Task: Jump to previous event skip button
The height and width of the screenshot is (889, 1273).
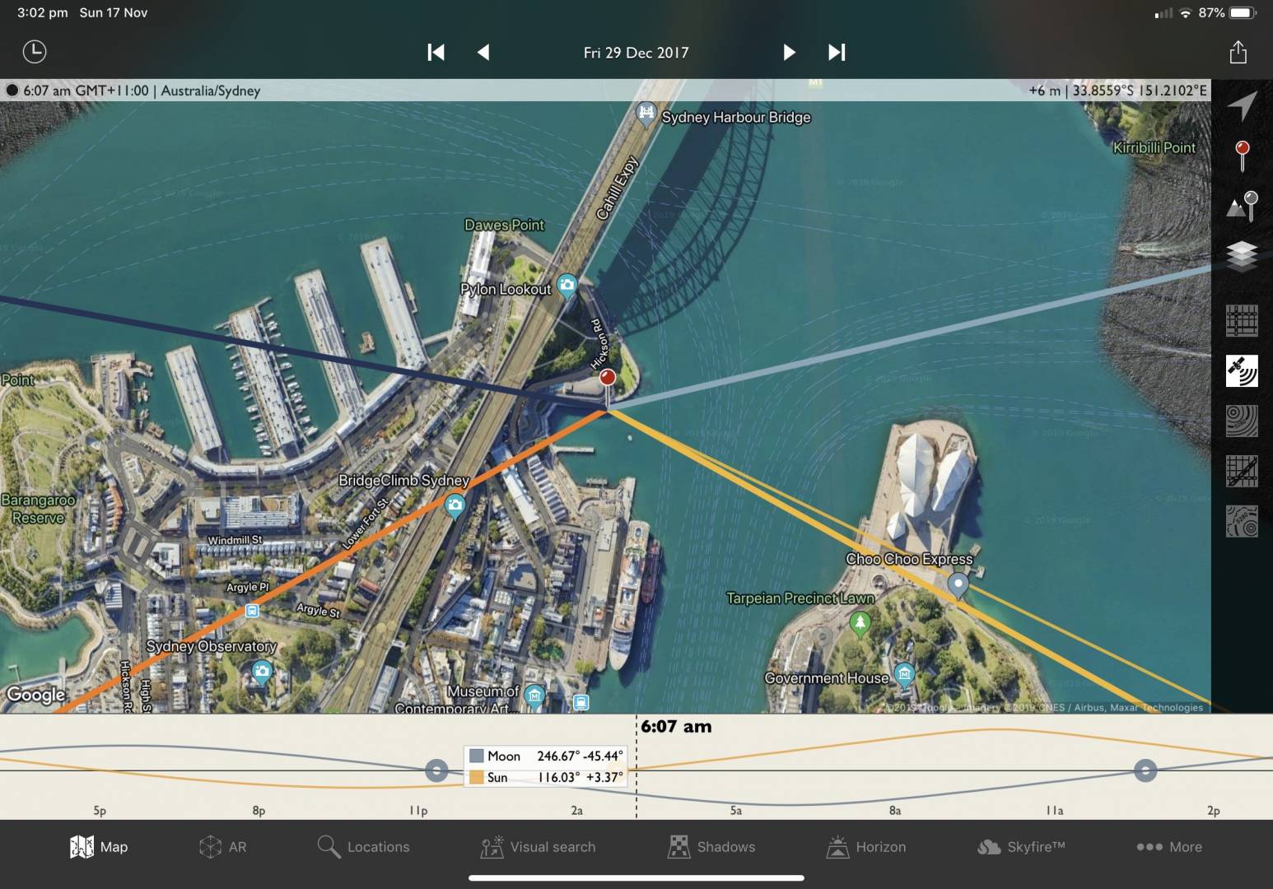Action: click(x=436, y=53)
